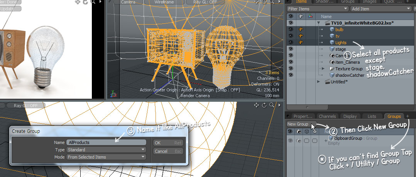
Task: Click the Name field containing AllProducts
Action: pos(106,142)
